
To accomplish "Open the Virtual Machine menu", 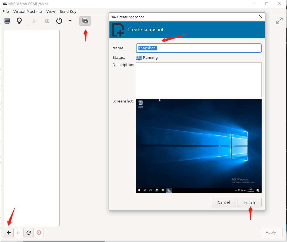I will pyautogui.click(x=28, y=11).
